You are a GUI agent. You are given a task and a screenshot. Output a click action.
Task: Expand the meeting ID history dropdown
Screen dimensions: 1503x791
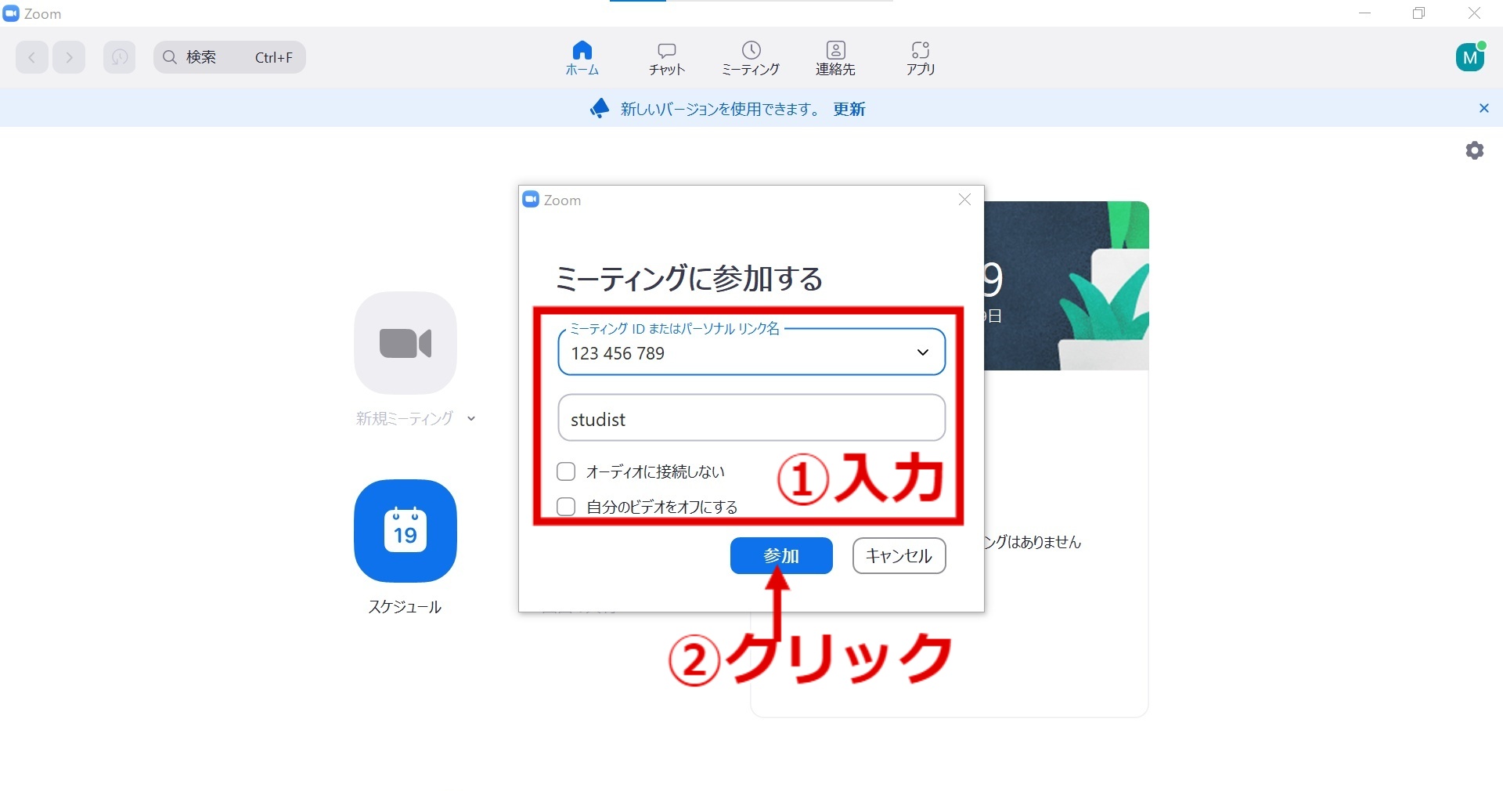point(923,352)
